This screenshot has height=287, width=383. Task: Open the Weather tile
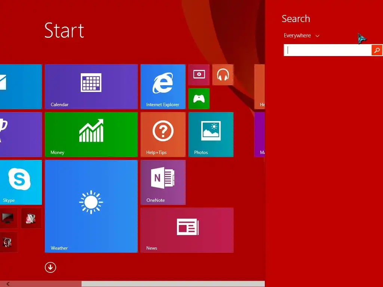coord(91,206)
